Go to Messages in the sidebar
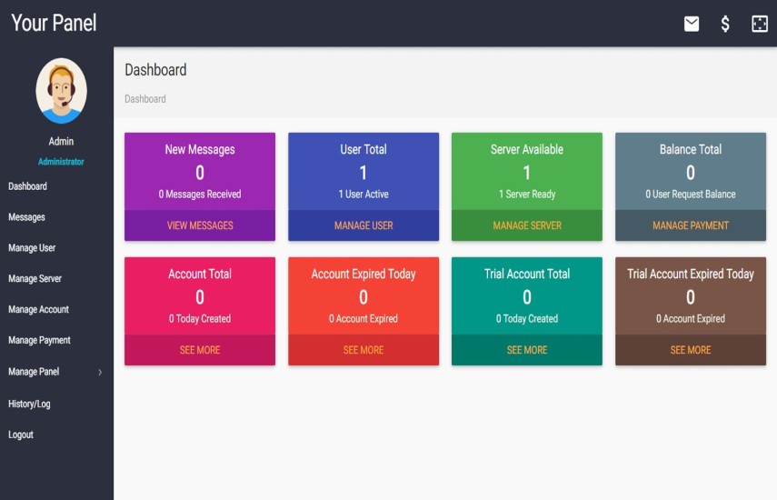This screenshot has height=500, width=777. coord(27,217)
